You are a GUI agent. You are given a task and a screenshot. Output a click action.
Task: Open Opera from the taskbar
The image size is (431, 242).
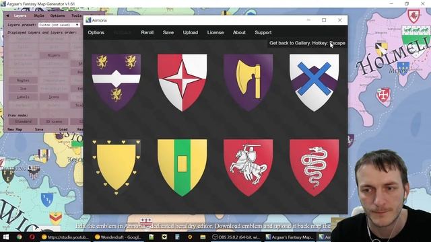click(32, 237)
